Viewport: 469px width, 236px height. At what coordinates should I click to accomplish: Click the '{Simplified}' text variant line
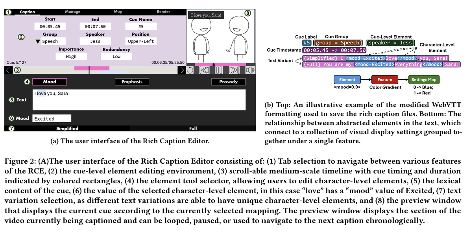[x=376, y=58]
